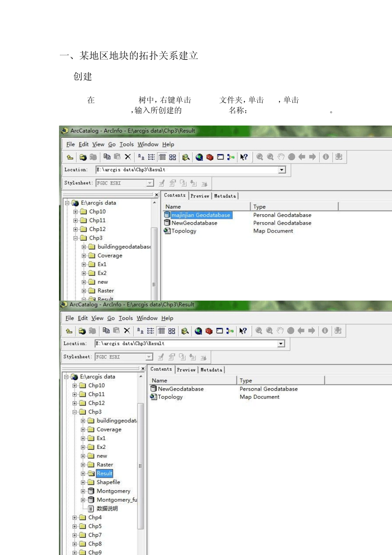The image size is (392, 555).
Task: Click Copy icon in upper window toolbar
Action: (x=107, y=157)
